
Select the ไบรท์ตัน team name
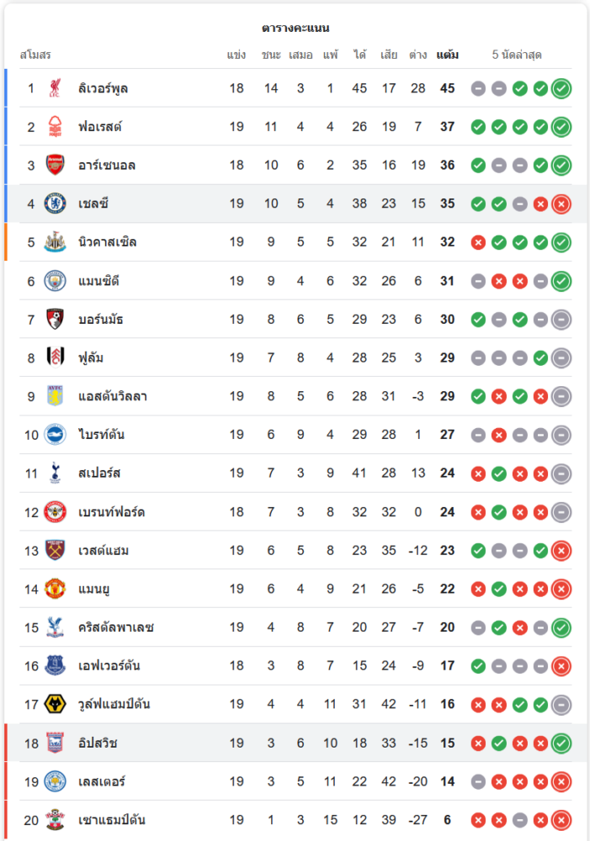(x=101, y=435)
